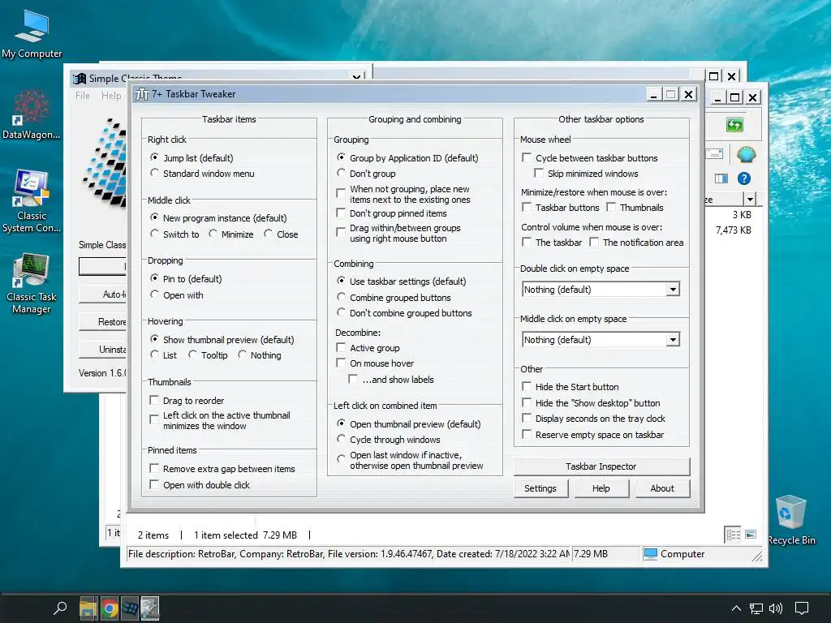Viewport: 831px width, 623px height.
Task: Click the network tray icon
Action: pyautogui.click(x=756, y=608)
